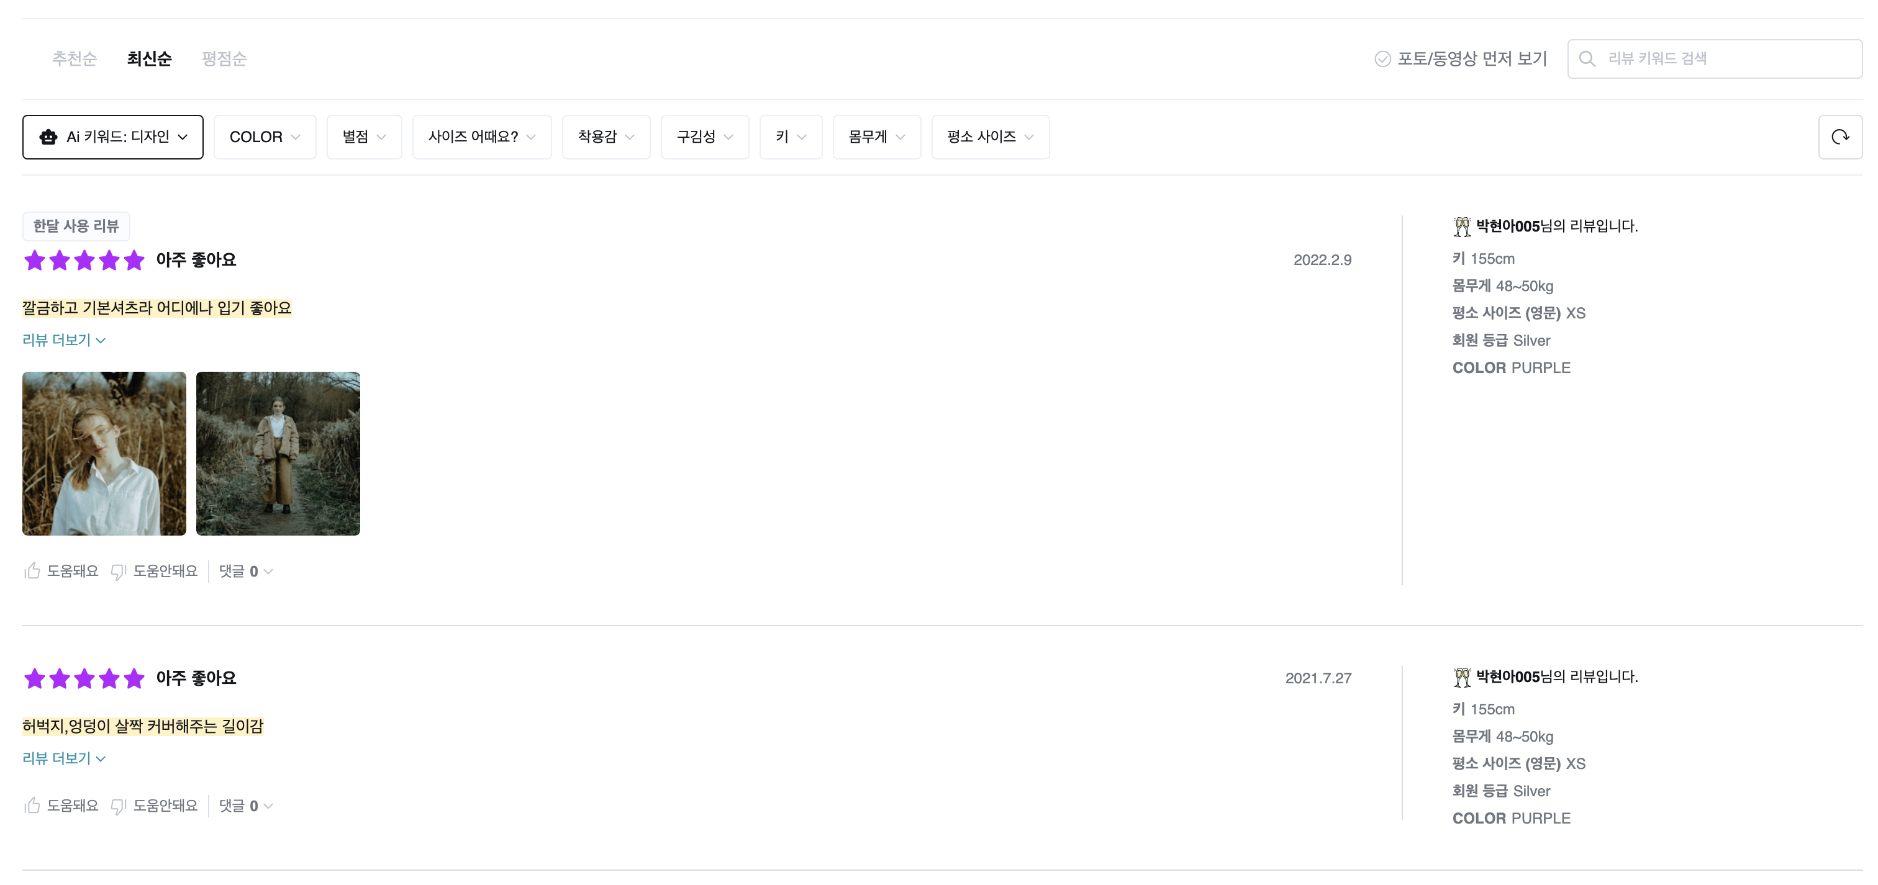The image size is (1878, 885).
Task: Click the thumbs-up icon on first review
Action: 32,570
